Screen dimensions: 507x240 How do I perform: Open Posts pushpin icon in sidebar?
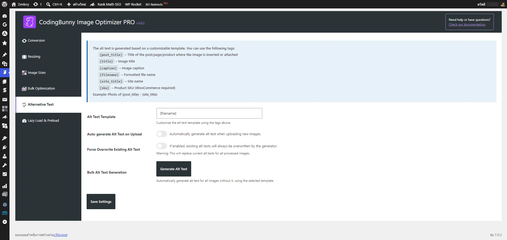4,55
